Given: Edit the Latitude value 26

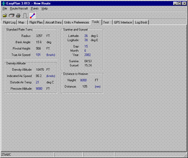Looking at the screenshot, I should (x=86, y=36).
